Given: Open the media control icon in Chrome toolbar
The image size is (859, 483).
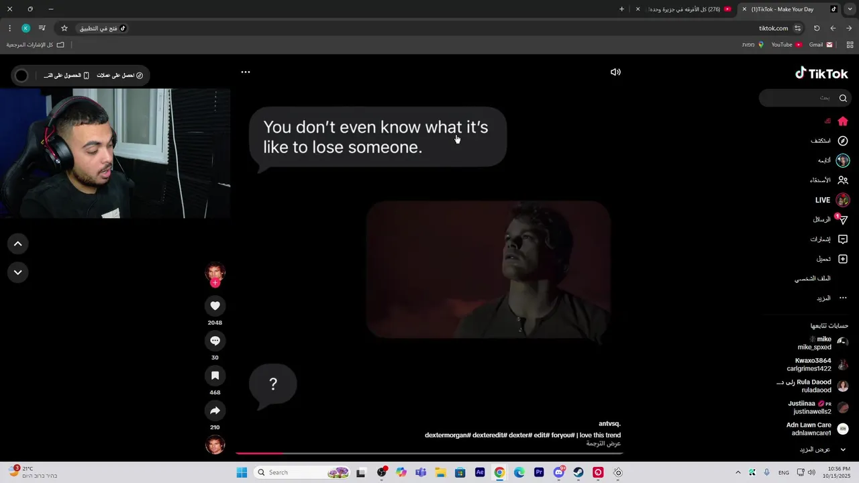Looking at the screenshot, I should coord(42,28).
